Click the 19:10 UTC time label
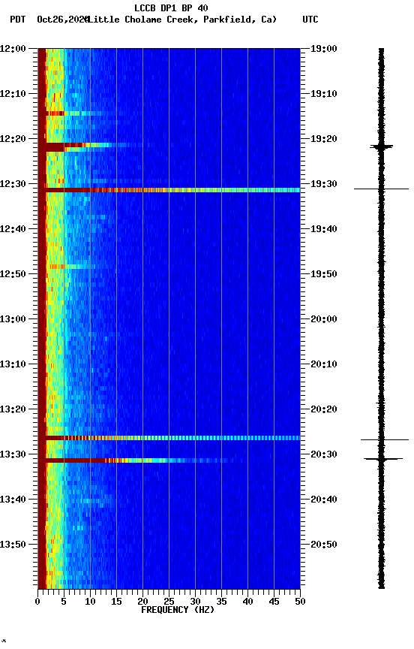Image resolution: width=414 pixels, height=649 pixels. [324, 94]
